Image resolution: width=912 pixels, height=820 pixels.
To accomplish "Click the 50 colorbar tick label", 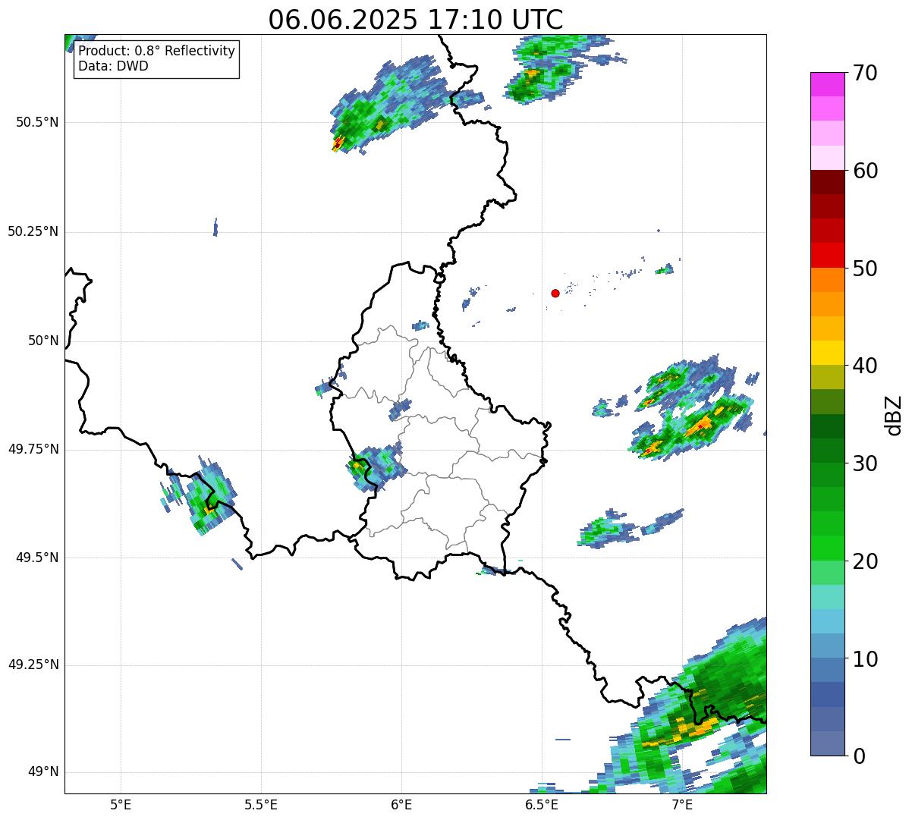I will [865, 269].
